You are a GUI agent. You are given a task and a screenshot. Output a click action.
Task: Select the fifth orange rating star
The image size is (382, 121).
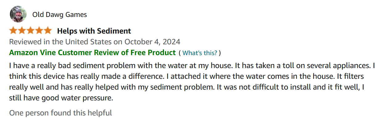[x=47, y=30]
